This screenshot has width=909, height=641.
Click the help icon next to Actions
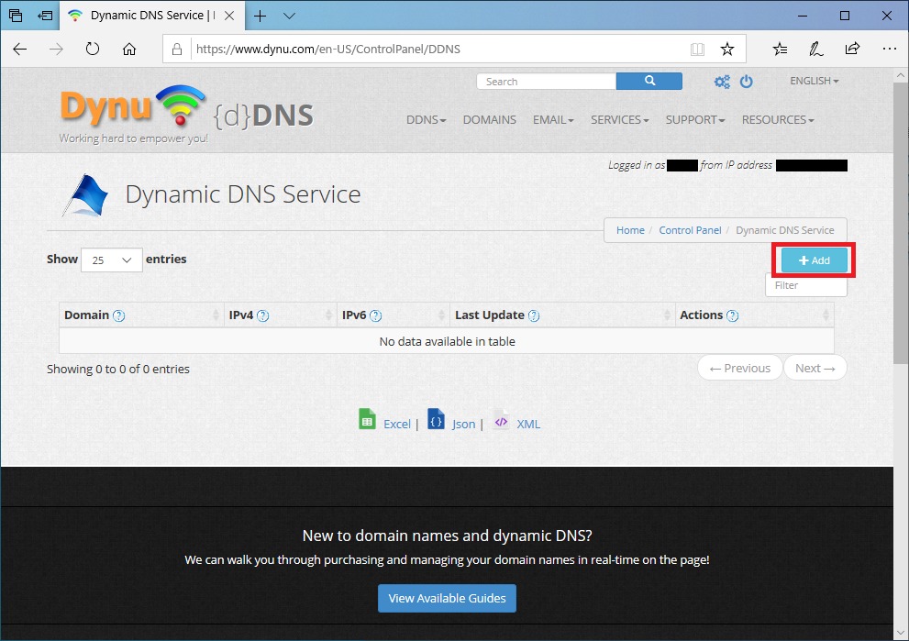pos(732,315)
